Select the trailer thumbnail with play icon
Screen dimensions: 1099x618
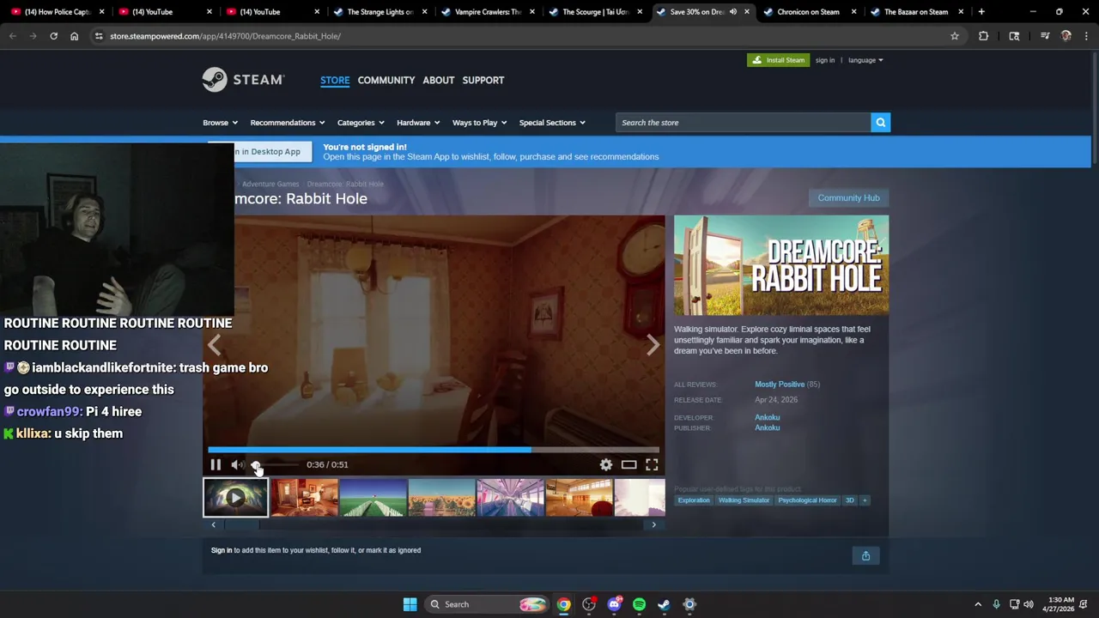click(235, 498)
